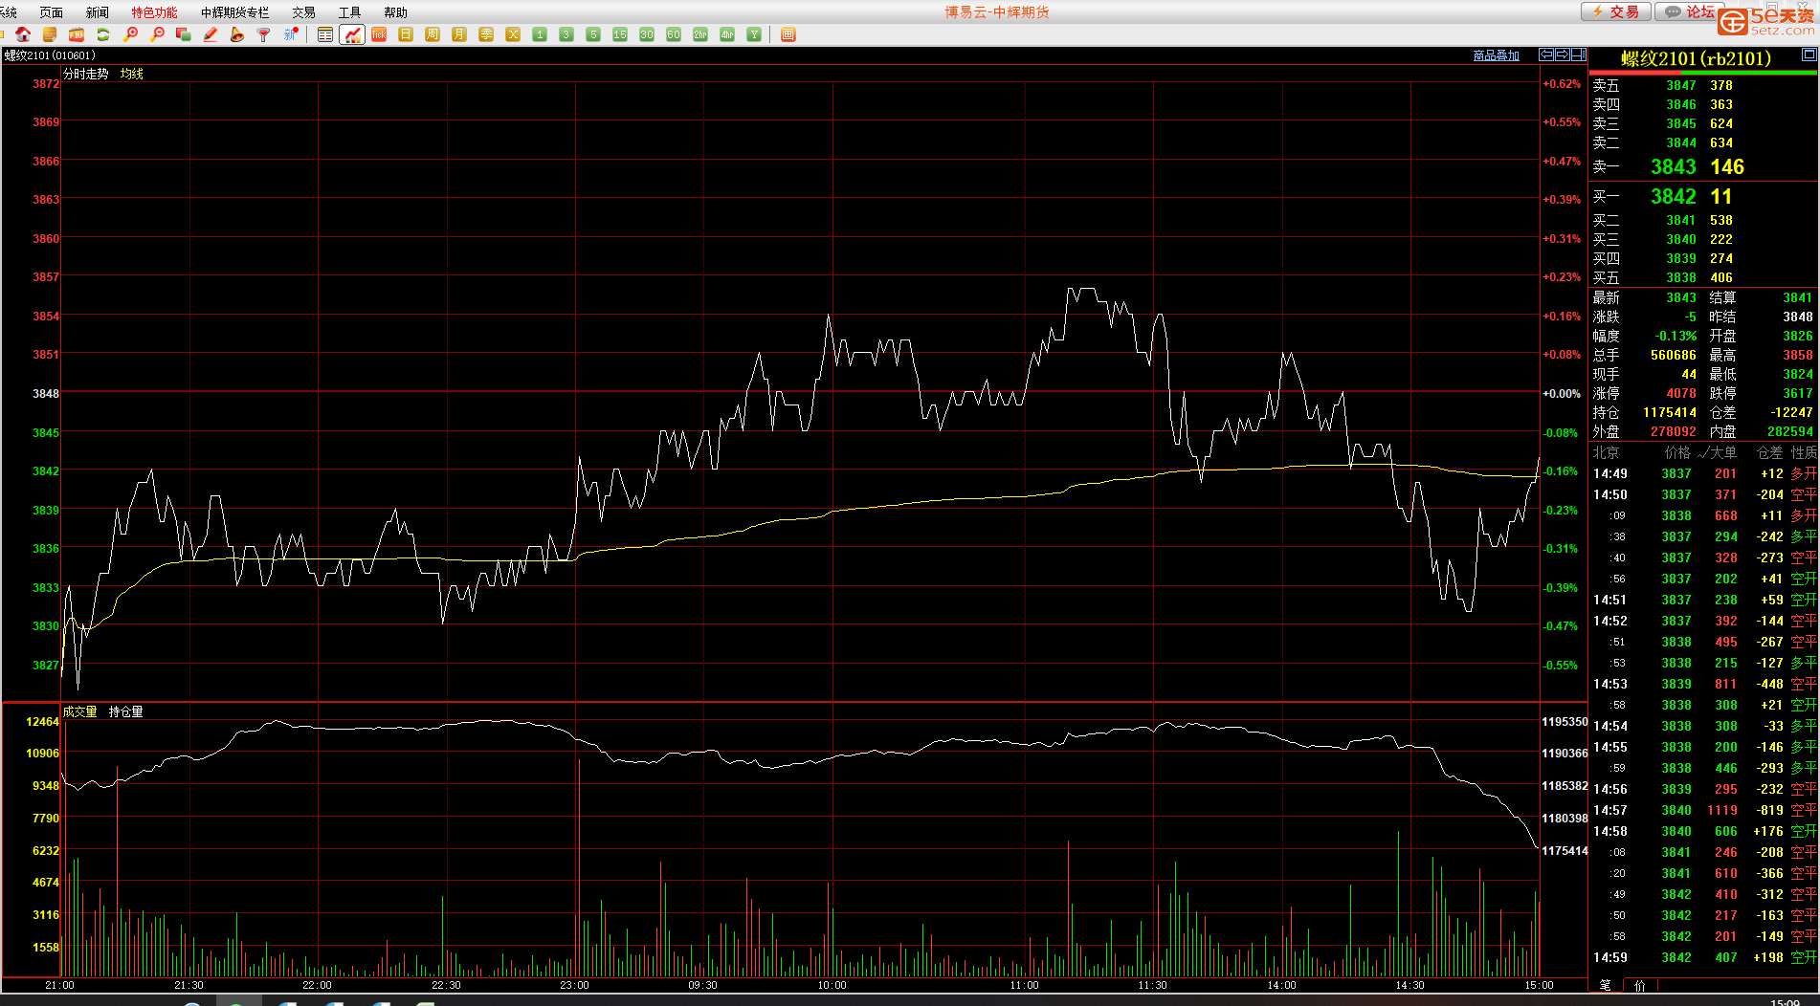Click the 持仓 value 1175414
1820x1006 pixels.
coord(1670,412)
